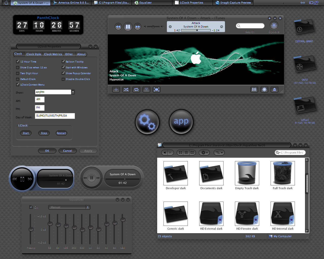The width and height of the screenshot is (324, 259).
Task: Add a playlist with the plus icon
Action: point(116,90)
